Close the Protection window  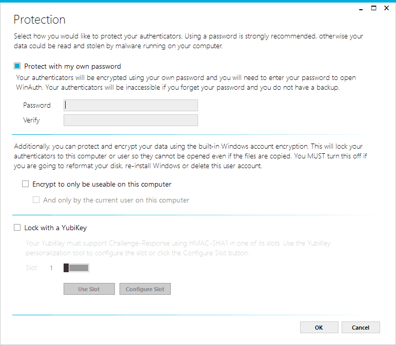(x=386, y=8)
